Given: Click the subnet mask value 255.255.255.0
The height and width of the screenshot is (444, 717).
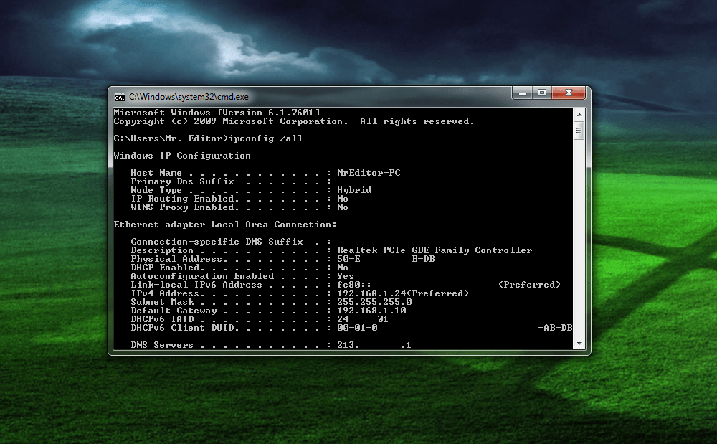Looking at the screenshot, I should click(x=374, y=302).
